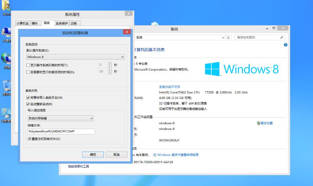Uncheck 自动重新启动 option
313x186 pixels.
point(28,104)
